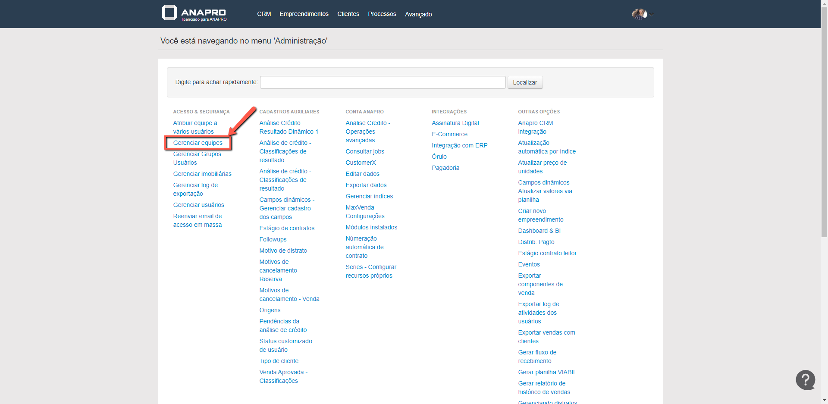Screen dimensions: 828x404
Task: Open the Dashboard & BI link
Action: (539, 231)
